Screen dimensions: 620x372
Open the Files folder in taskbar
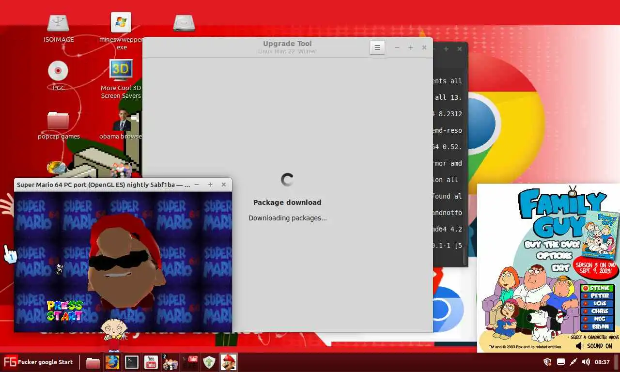(93, 362)
